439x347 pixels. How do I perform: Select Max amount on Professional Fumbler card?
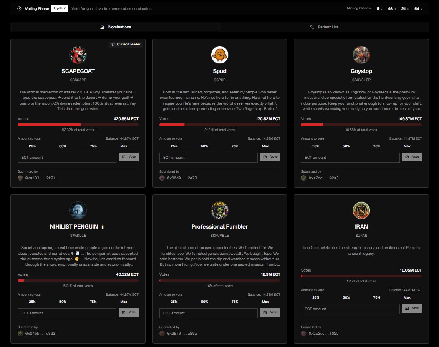coord(265,302)
